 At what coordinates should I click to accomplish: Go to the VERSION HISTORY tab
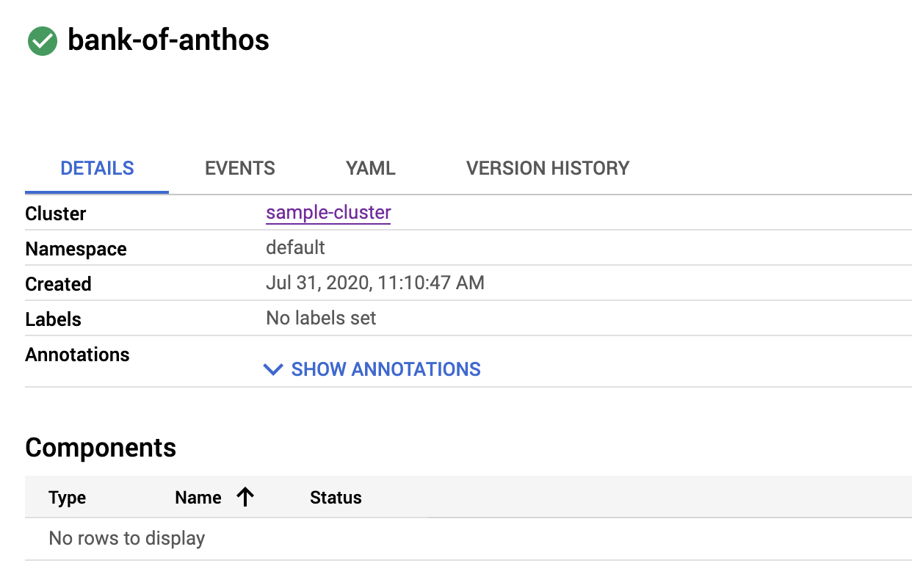pos(548,168)
